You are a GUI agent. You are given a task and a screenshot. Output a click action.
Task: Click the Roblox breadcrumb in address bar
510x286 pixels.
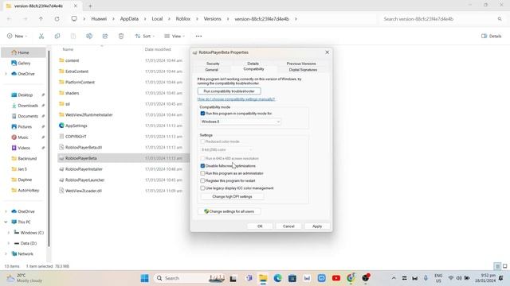[182, 19]
